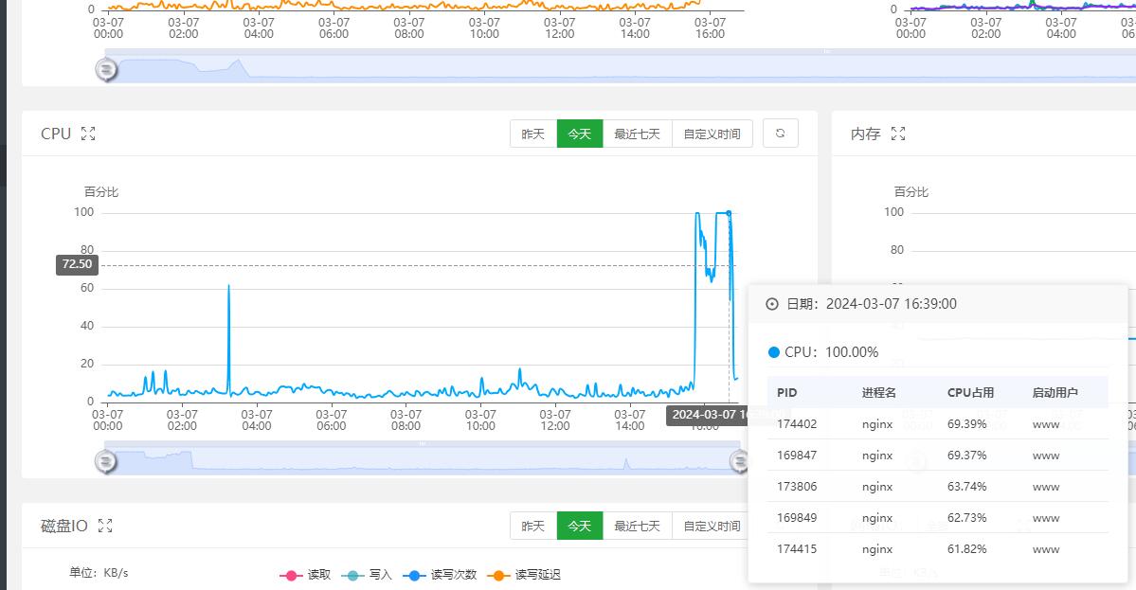The height and width of the screenshot is (590, 1136).
Task: Refresh the CPU chart
Action: tap(781, 134)
